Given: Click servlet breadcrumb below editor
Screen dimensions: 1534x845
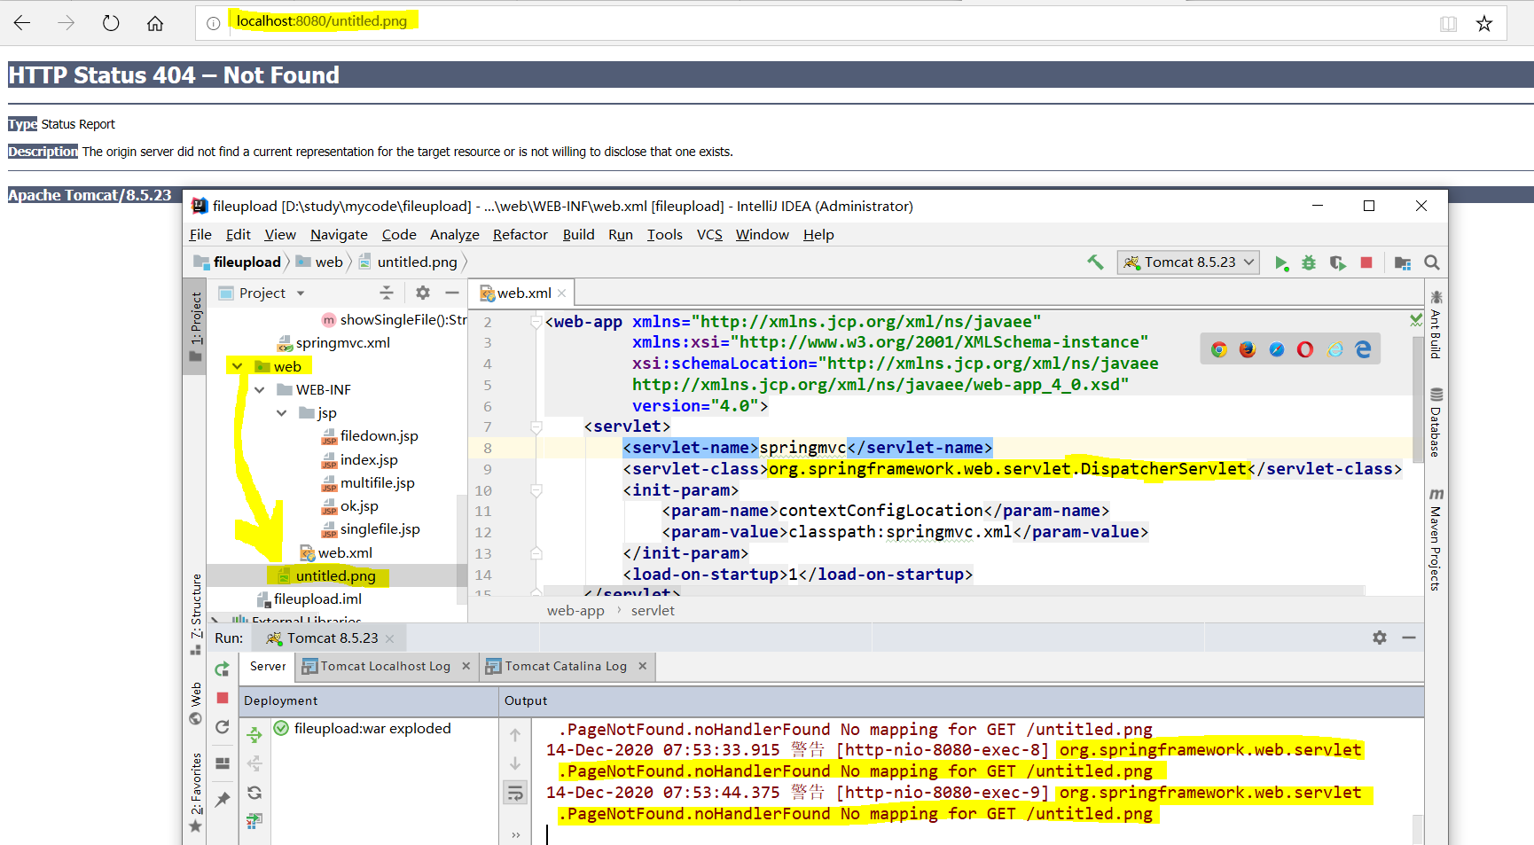Looking at the screenshot, I should coord(653,611).
